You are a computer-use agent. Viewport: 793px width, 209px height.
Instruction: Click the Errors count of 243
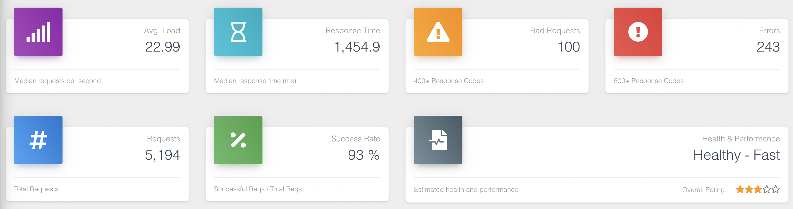[768, 47]
